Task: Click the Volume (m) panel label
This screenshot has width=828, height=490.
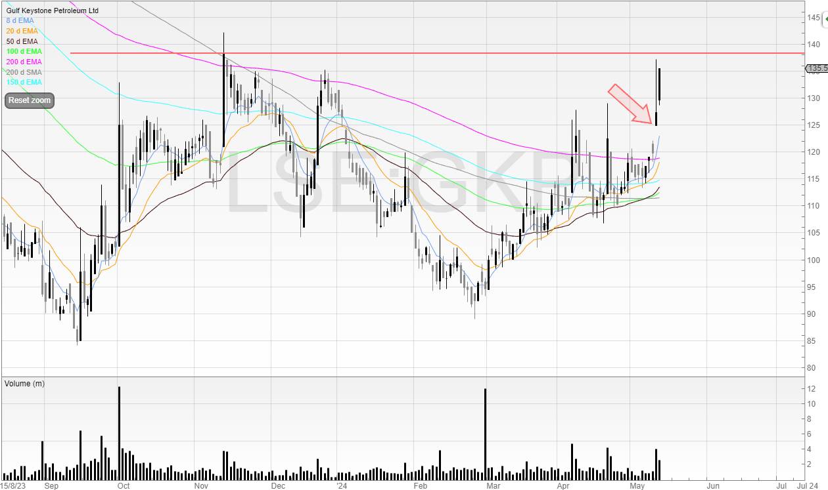Action: 25,383
